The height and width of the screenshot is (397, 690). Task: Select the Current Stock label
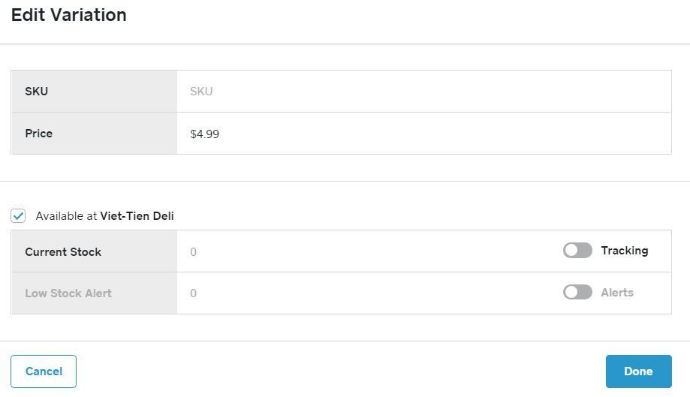click(63, 252)
